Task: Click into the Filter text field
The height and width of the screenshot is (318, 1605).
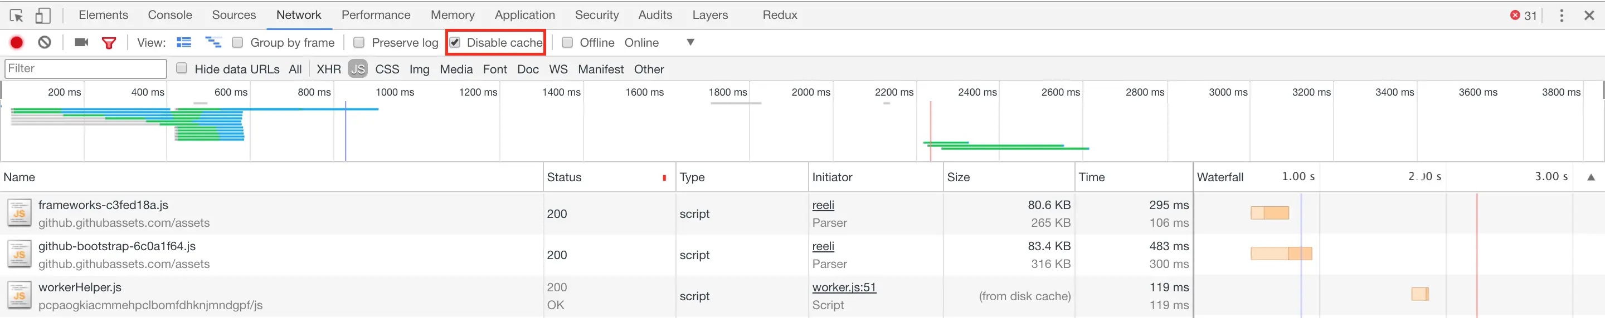Action: click(86, 68)
